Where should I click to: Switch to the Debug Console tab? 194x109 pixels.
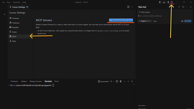point(36,81)
